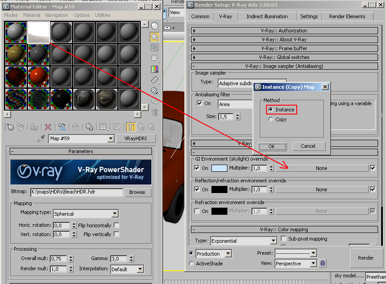This screenshot has height=284, width=386.
Task: Click the lock view icon beside Perspective
Action: pyautogui.click(x=322, y=263)
